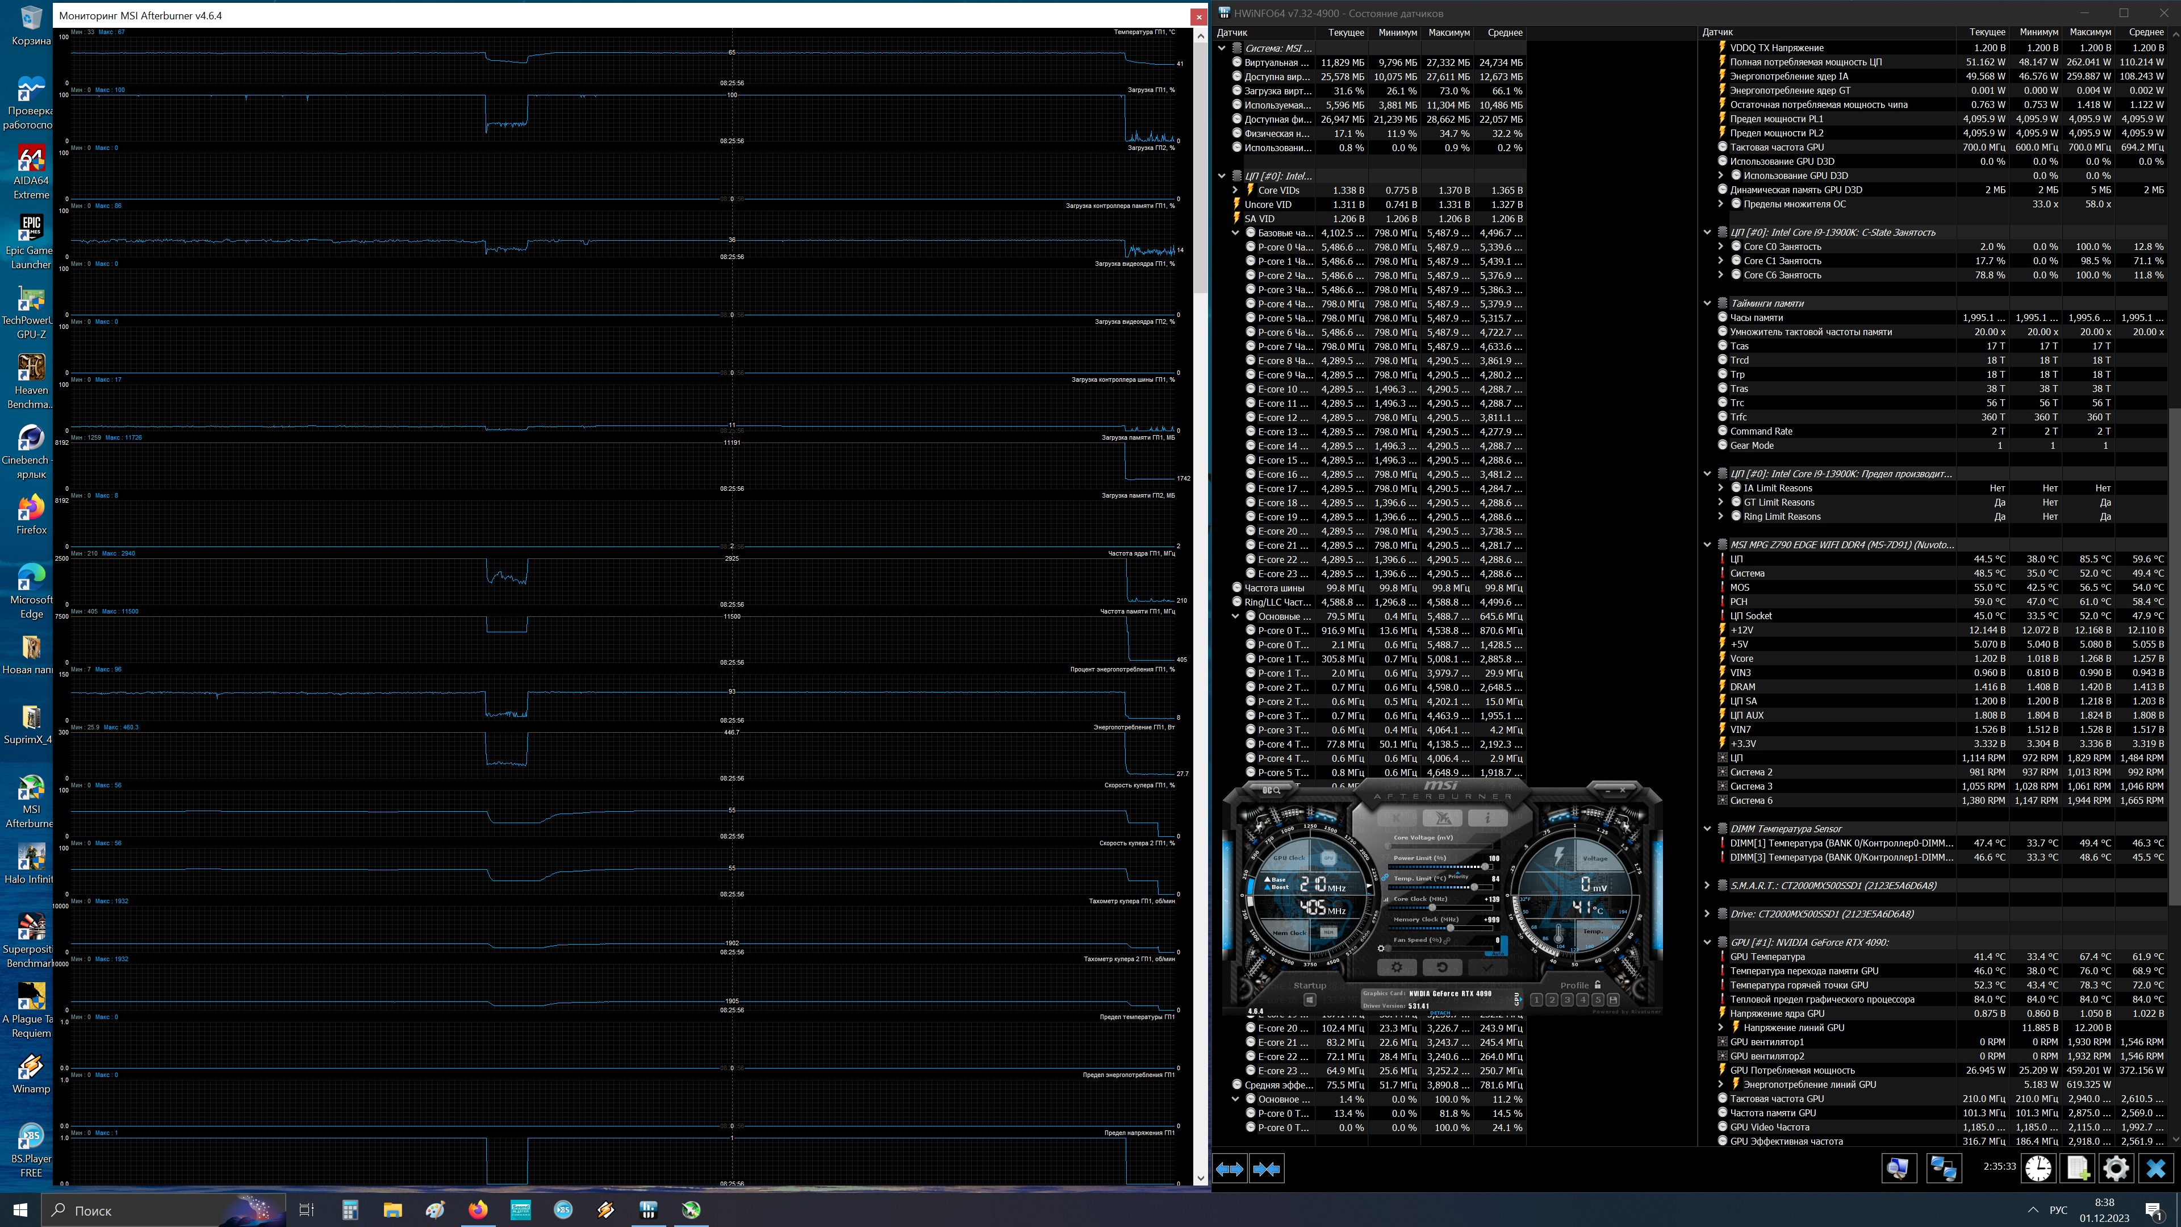Click DETACH link in Afterburner
Image resolution: width=2181 pixels, height=1227 pixels.
tap(1439, 1013)
